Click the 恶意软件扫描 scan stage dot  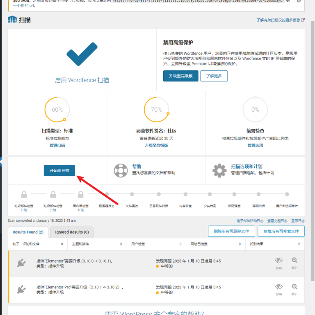[x=159, y=194]
